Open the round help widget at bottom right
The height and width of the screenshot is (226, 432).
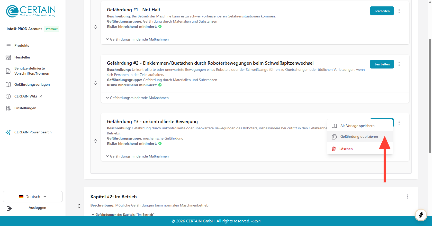click(x=421, y=215)
